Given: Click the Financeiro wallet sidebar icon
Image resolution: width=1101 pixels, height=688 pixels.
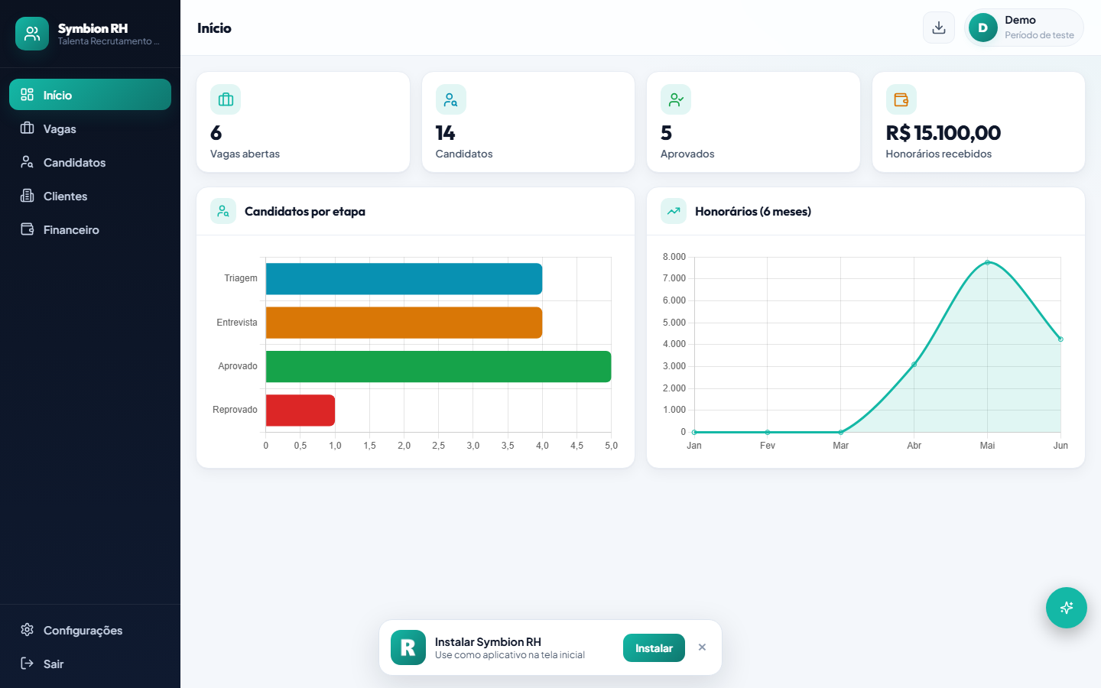Looking at the screenshot, I should pos(28,229).
